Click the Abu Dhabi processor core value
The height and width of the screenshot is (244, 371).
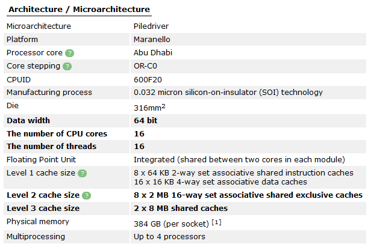click(153, 53)
